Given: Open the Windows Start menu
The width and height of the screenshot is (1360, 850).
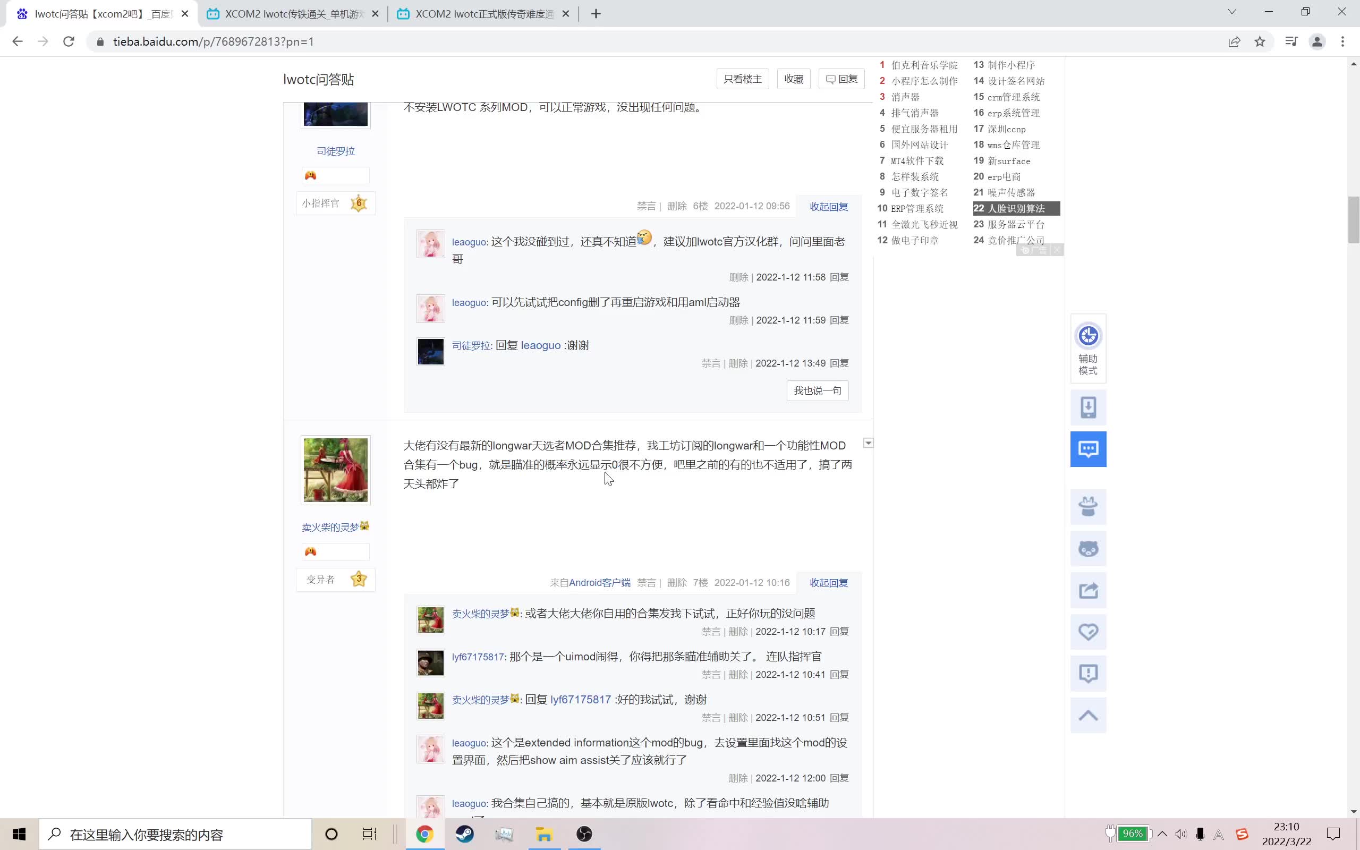Looking at the screenshot, I should (19, 834).
